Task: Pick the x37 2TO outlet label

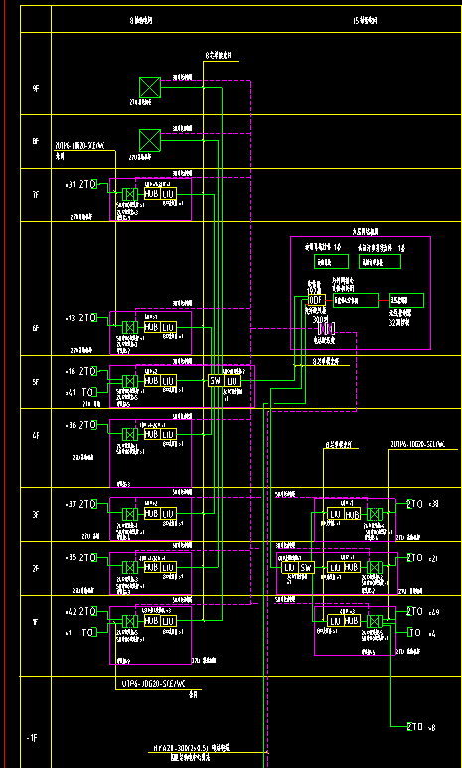Action: coord(80,504)
